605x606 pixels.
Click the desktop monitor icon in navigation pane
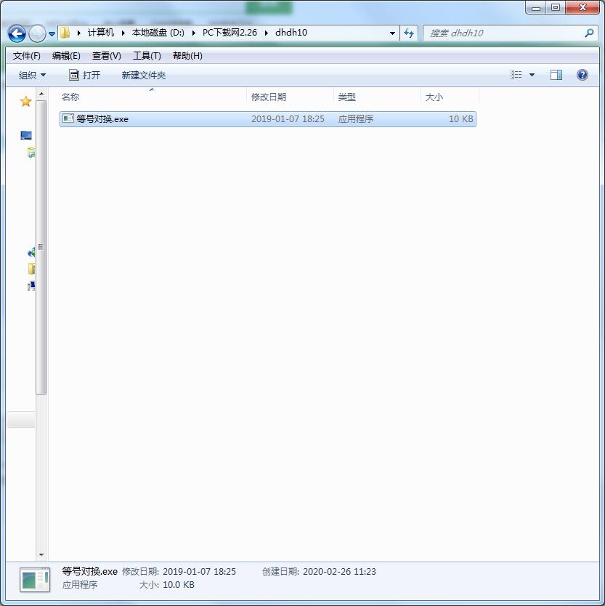tap(26, 135)
